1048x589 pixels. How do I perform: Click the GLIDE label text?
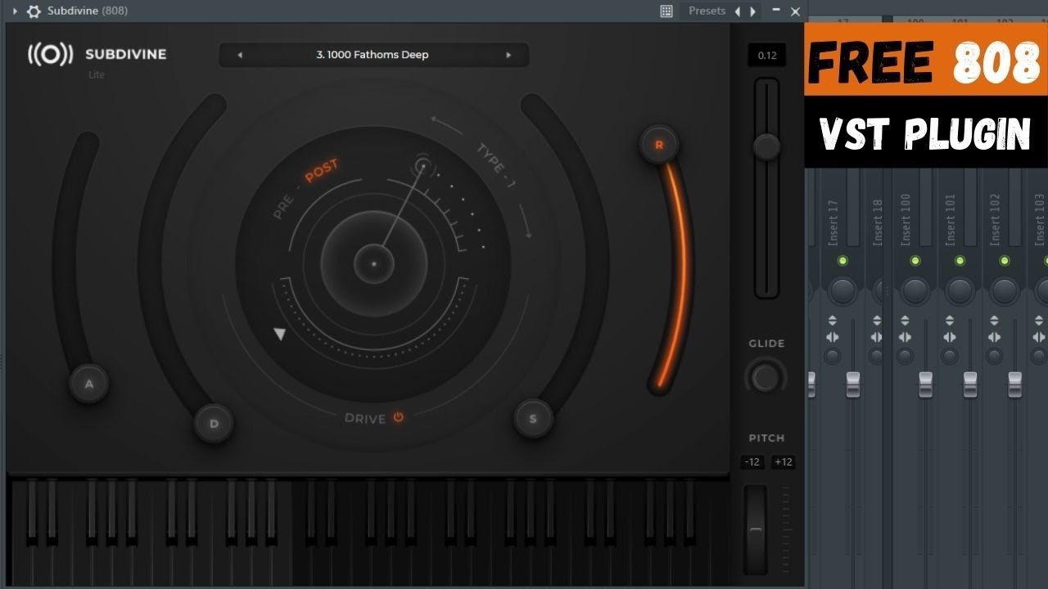click(766, 344)
